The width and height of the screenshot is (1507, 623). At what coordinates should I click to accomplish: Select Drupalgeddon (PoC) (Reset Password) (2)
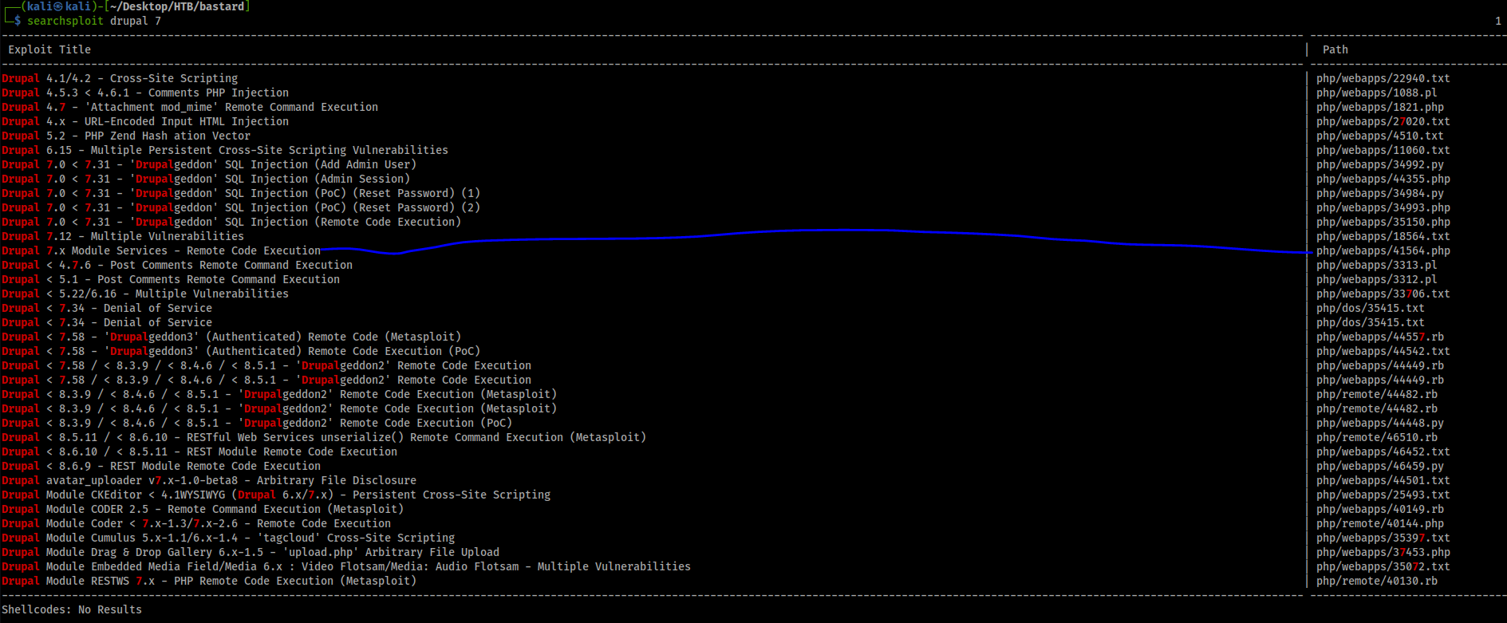[x=241, y=207]
